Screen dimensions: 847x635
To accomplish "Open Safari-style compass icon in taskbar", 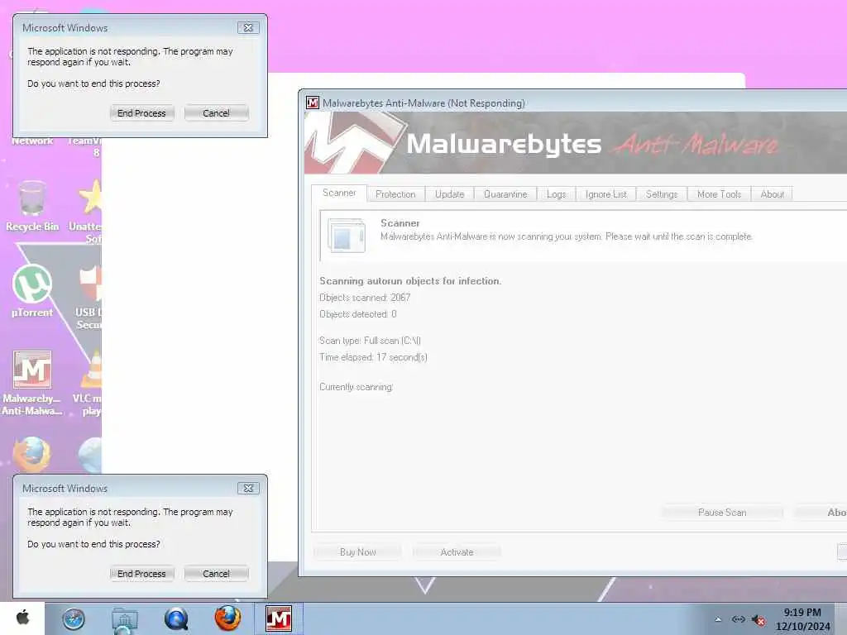I will [74, 618].
